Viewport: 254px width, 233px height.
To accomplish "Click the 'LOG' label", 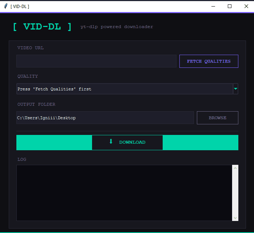I will click(x=22, y=159).
